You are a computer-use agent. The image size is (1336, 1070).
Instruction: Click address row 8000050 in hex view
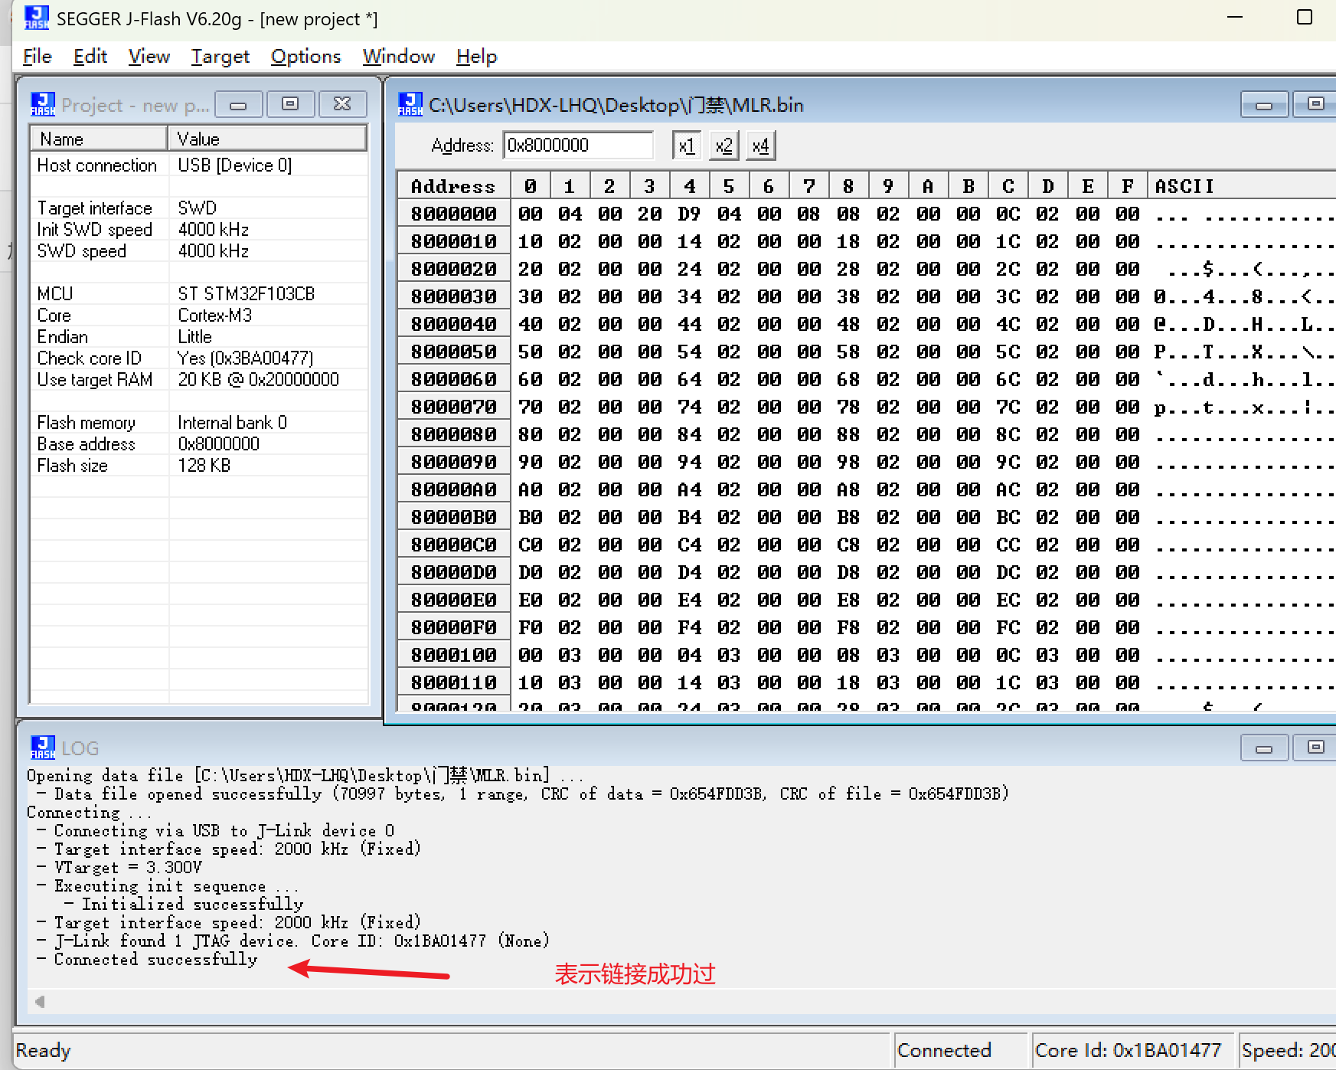click(453, 352)
